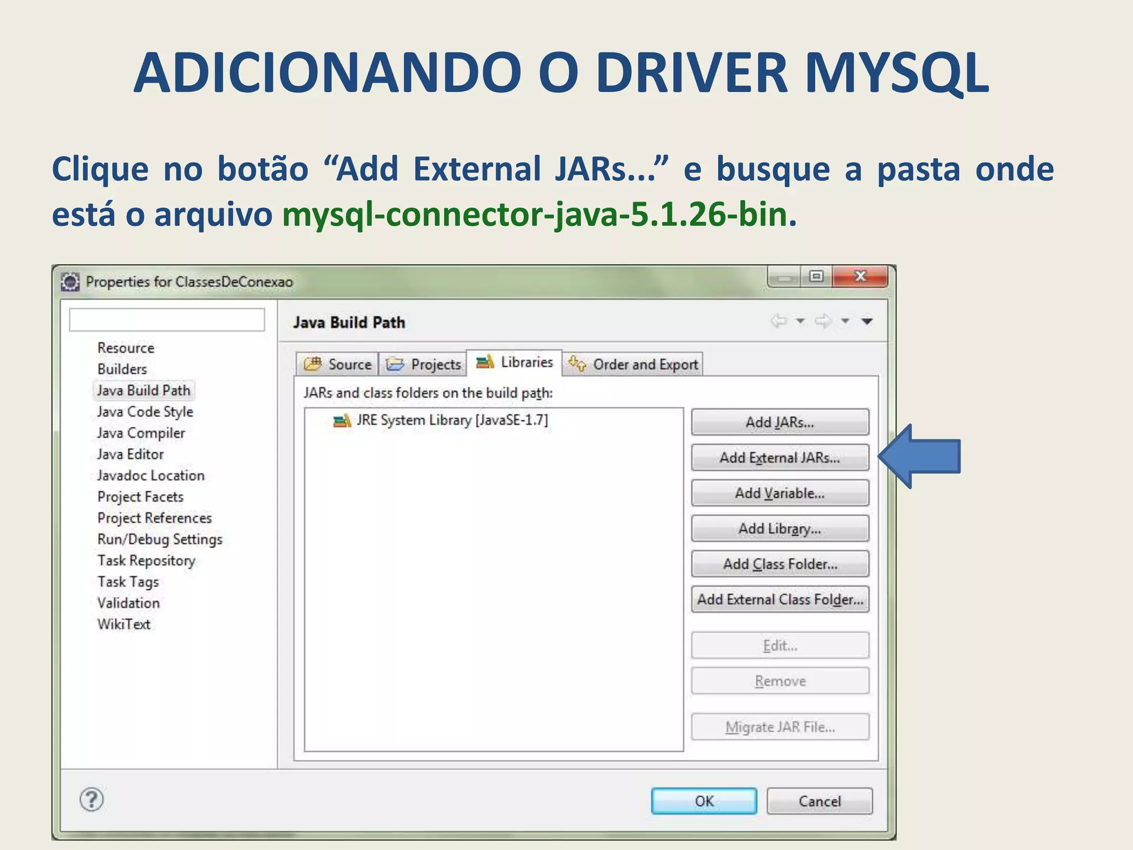Click the forward navigation arrow icon

coord(823,321)
